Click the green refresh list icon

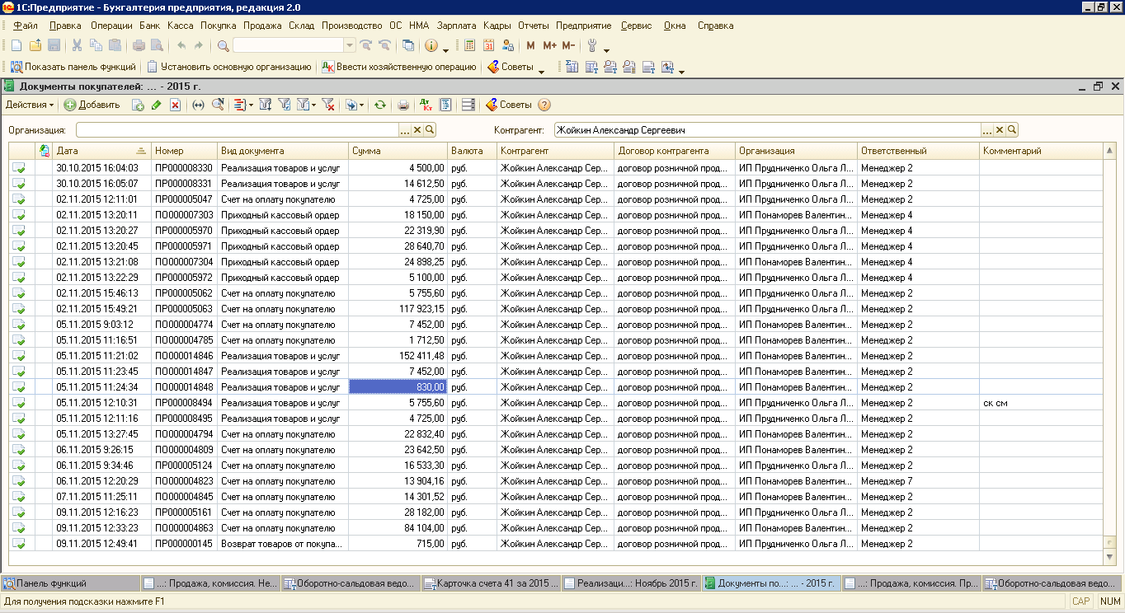click(x=379, y=105)
